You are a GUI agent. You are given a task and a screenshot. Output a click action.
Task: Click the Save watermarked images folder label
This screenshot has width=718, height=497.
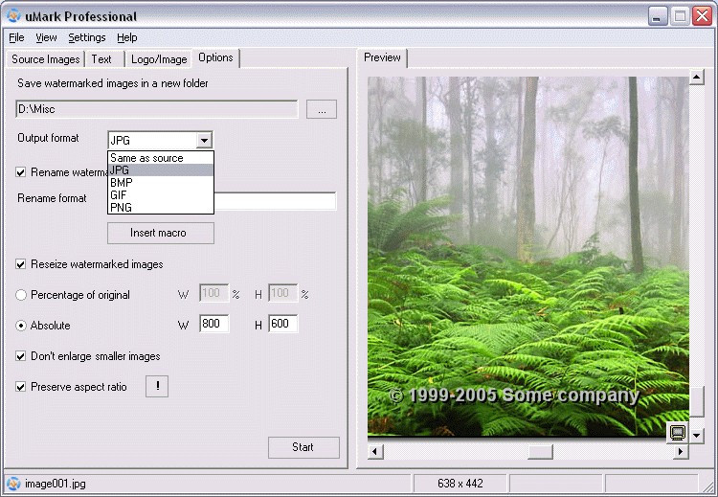(113, 83)
